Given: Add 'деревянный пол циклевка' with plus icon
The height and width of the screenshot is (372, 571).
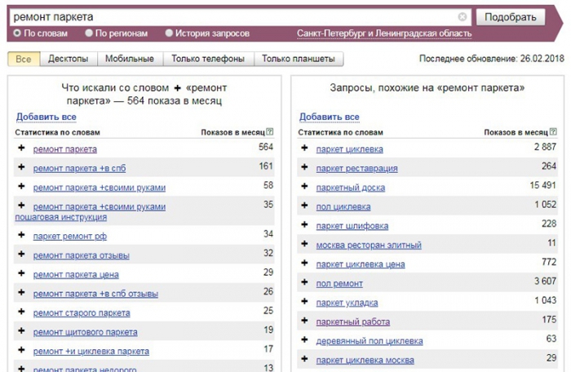Looking at the screenshot, I should pyautogui.click(x=305, y=340).
